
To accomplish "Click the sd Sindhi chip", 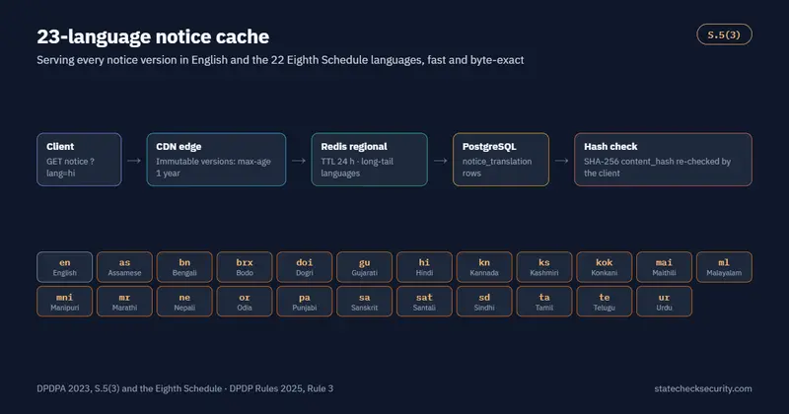I will pos(484,302).
